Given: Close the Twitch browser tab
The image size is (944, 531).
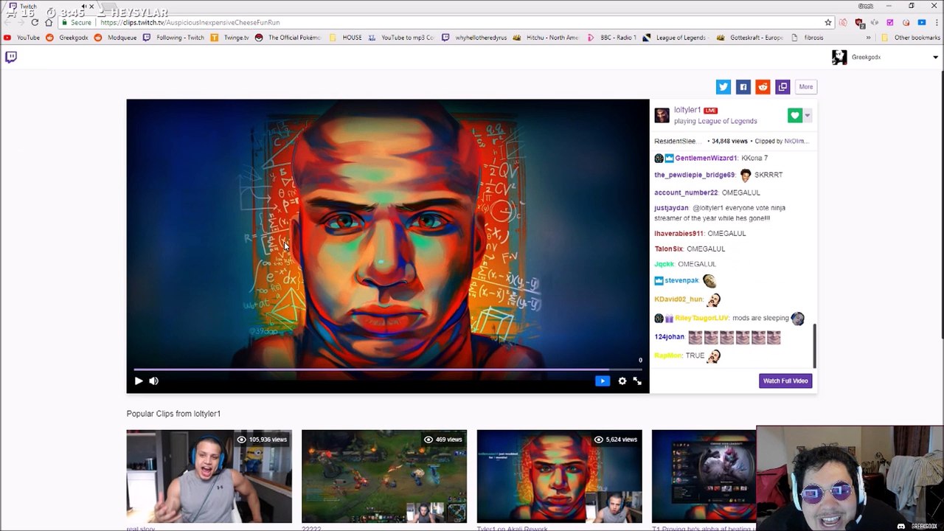Looking at the screenshot, I should click(91, 7).
